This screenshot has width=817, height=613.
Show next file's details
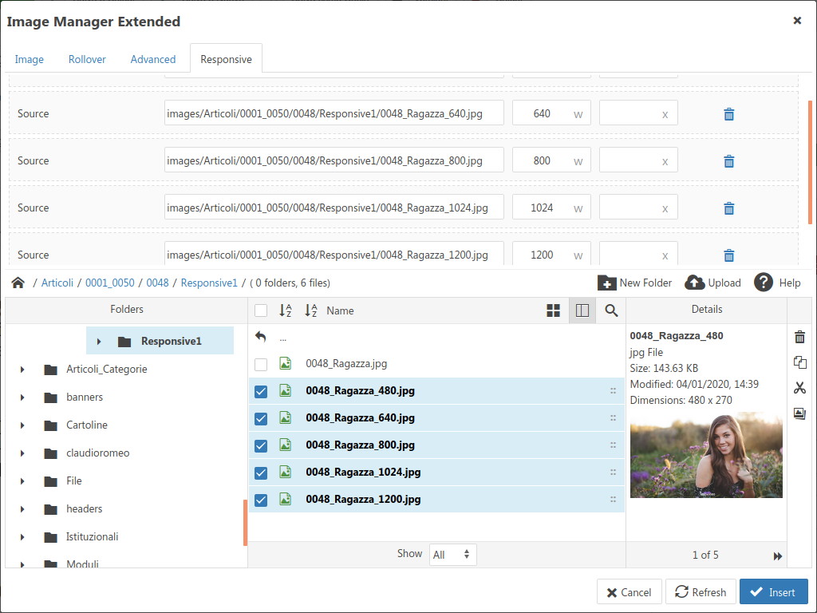pyautogui.click(x=778, y=556)
